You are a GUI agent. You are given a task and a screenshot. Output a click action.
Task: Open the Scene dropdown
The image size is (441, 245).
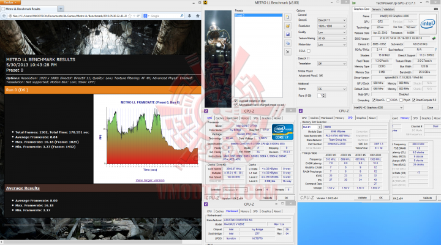click(x=332, y=89)
